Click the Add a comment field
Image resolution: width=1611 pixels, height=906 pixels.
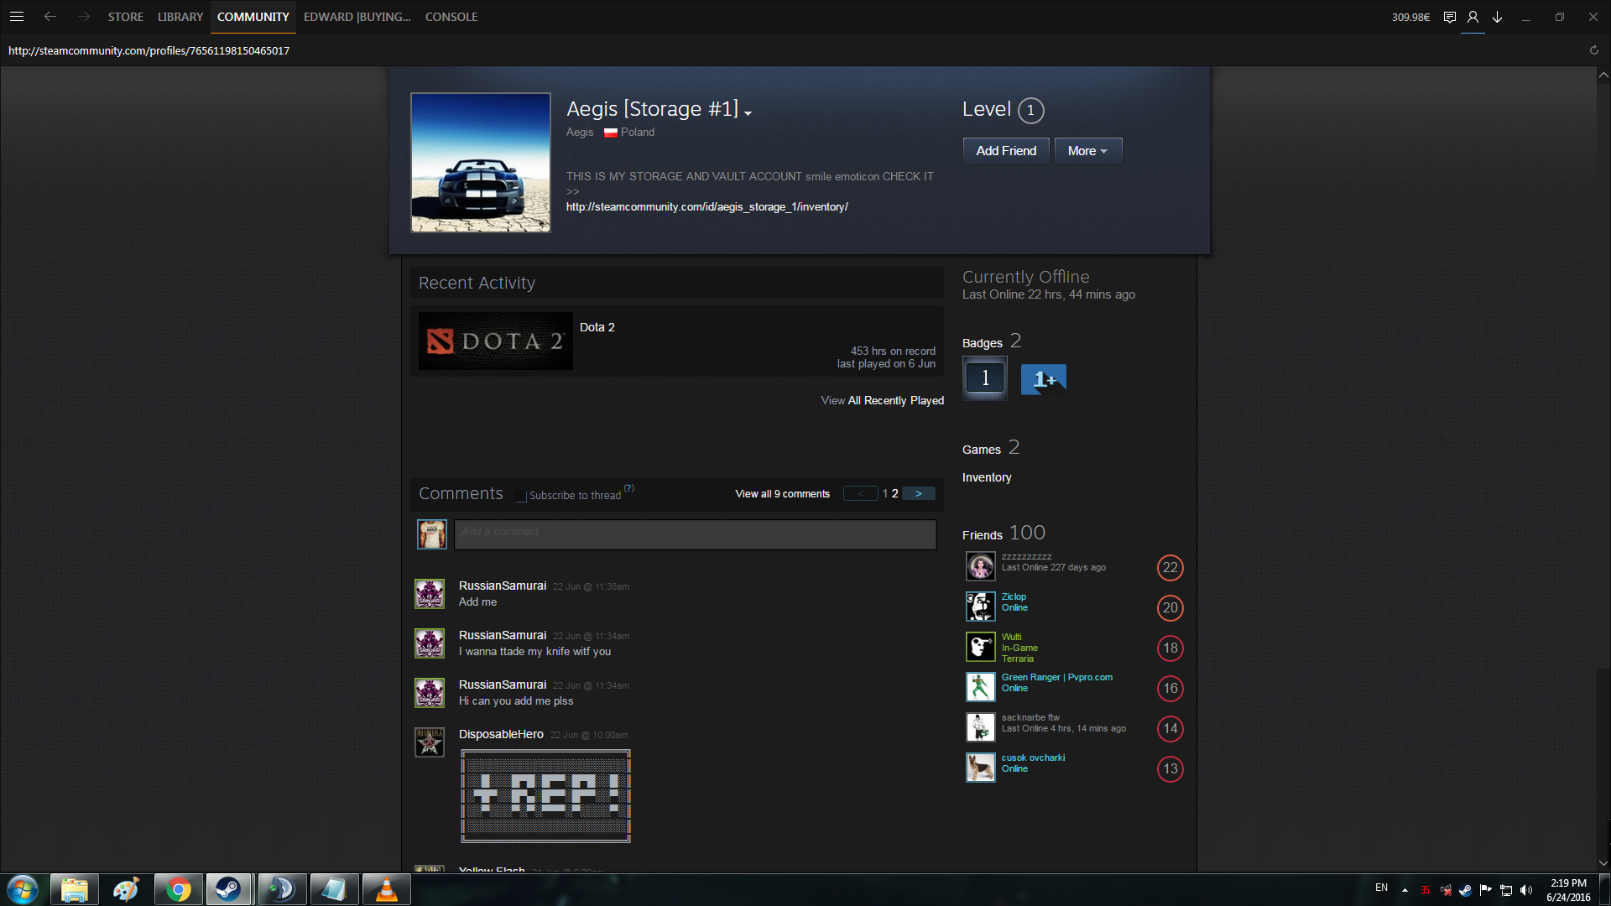coord(695,535)
